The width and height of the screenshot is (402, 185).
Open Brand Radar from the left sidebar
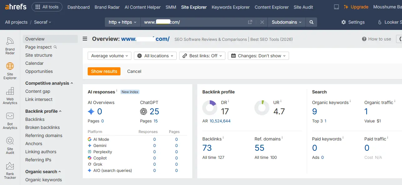(10, 46)
